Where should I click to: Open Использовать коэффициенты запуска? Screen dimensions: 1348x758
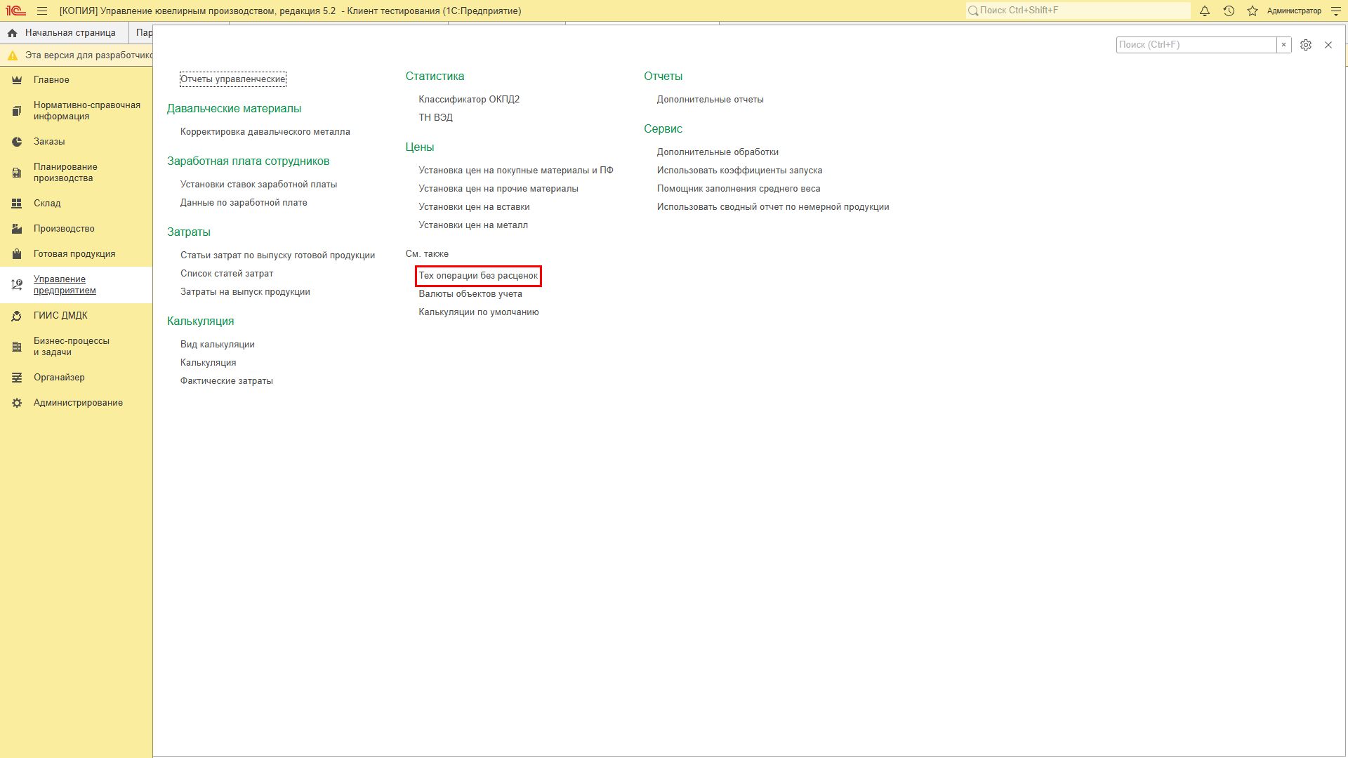tap(739, 171)
